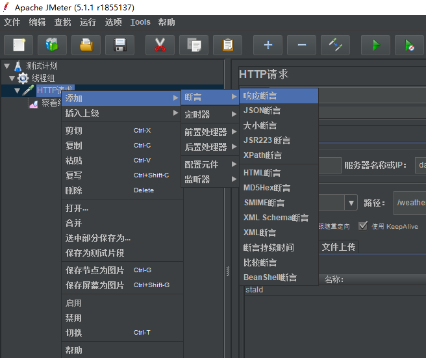Click the Save floppy disk icon
The image size is (426, 358).
[119, 45]
